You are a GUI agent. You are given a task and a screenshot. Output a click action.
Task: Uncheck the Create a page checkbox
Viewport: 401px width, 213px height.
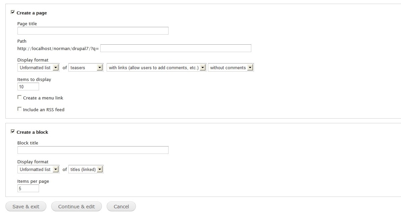12,12
